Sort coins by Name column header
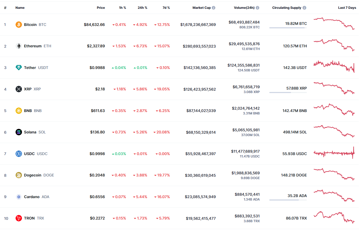 tap(20, 8)
